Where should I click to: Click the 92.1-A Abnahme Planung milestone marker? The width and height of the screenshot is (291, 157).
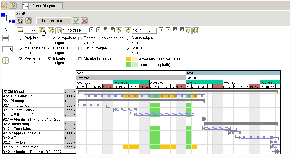coord(204,119)
